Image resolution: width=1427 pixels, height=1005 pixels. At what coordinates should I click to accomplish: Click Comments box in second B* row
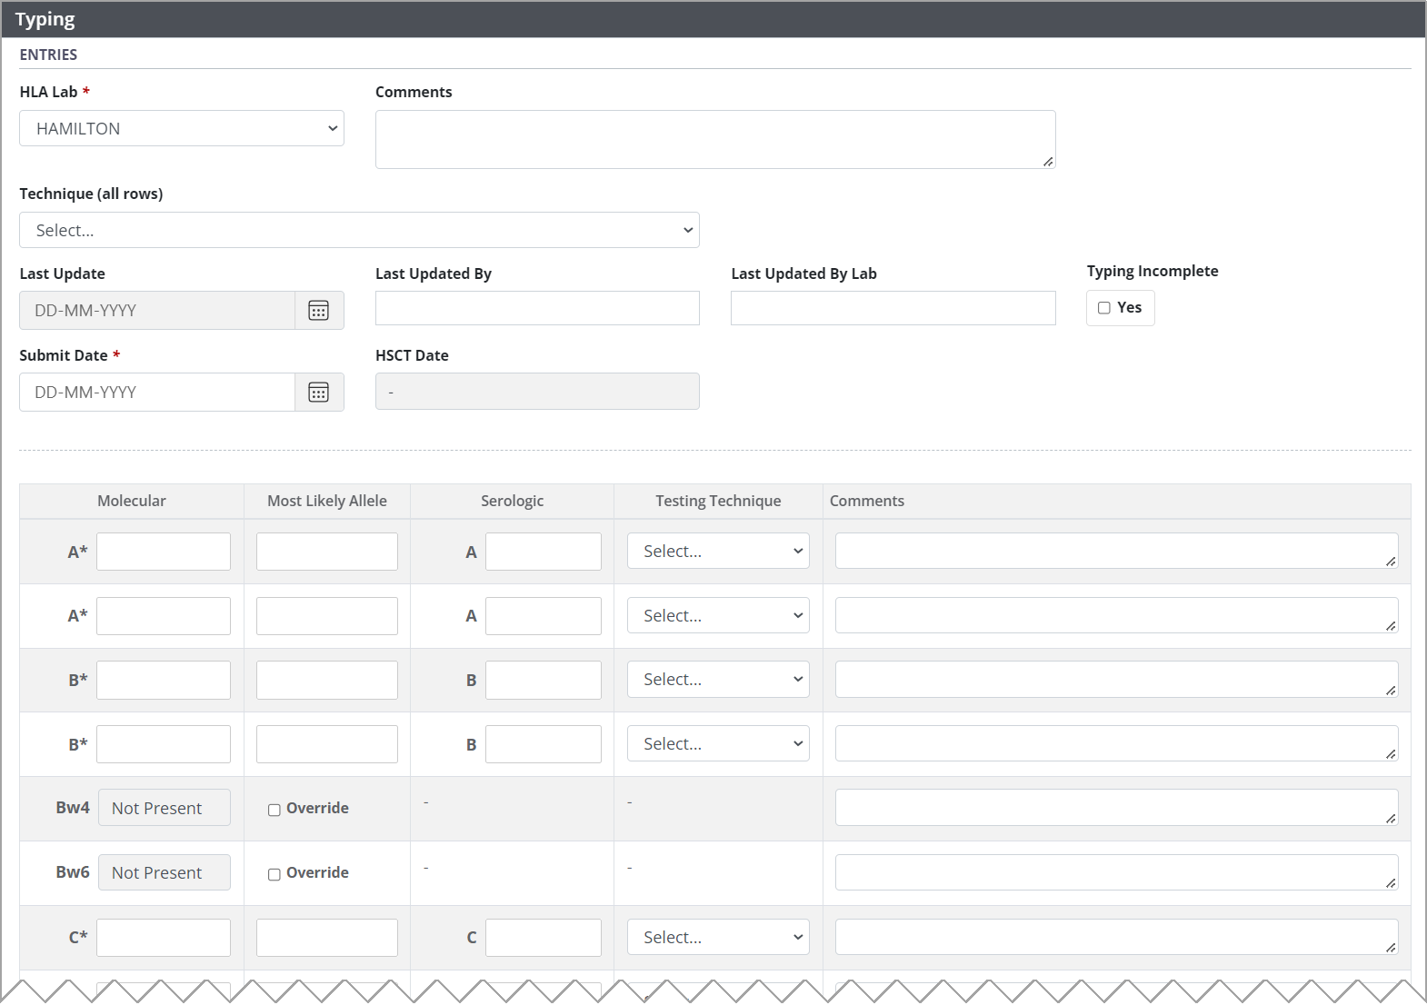point(1116,743)
